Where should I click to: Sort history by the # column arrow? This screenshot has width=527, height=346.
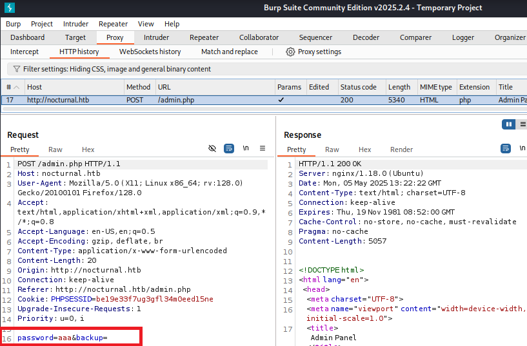[16, 87]
